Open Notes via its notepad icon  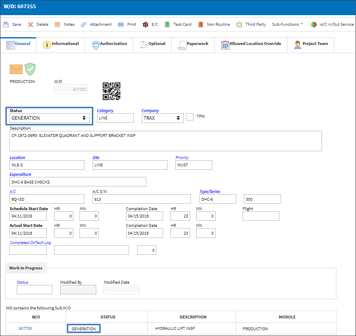[57, 25]
